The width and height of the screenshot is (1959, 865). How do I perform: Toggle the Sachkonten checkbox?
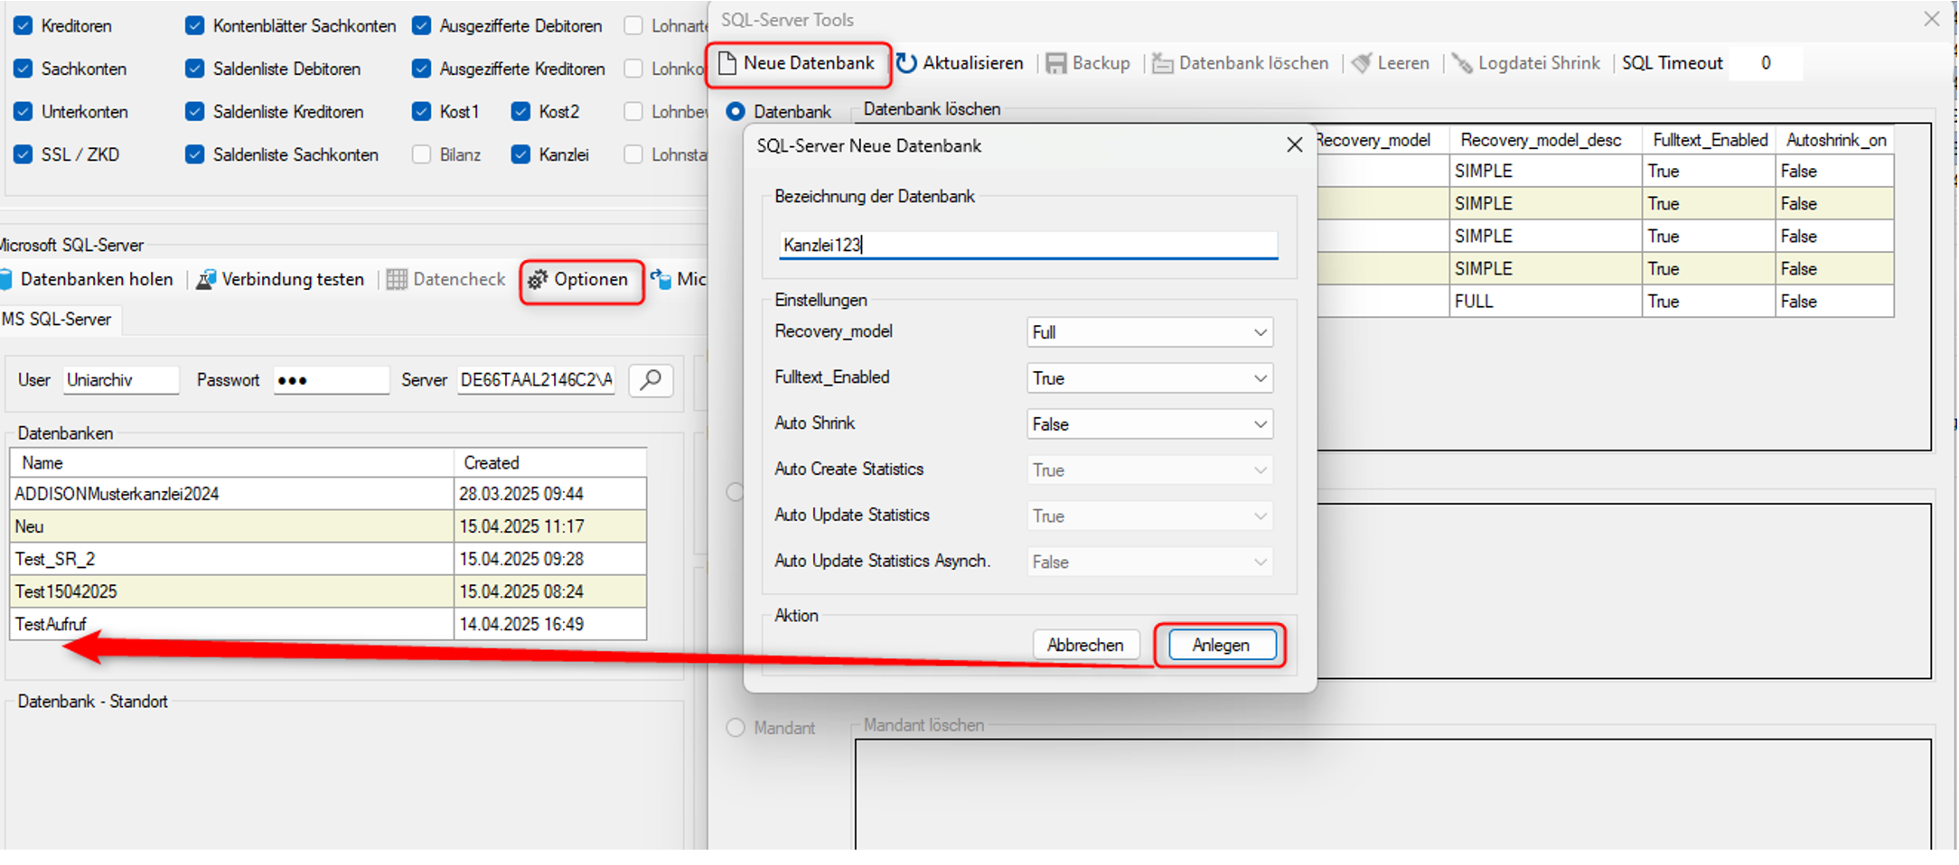pyautogui.click(x=23, y=69)
